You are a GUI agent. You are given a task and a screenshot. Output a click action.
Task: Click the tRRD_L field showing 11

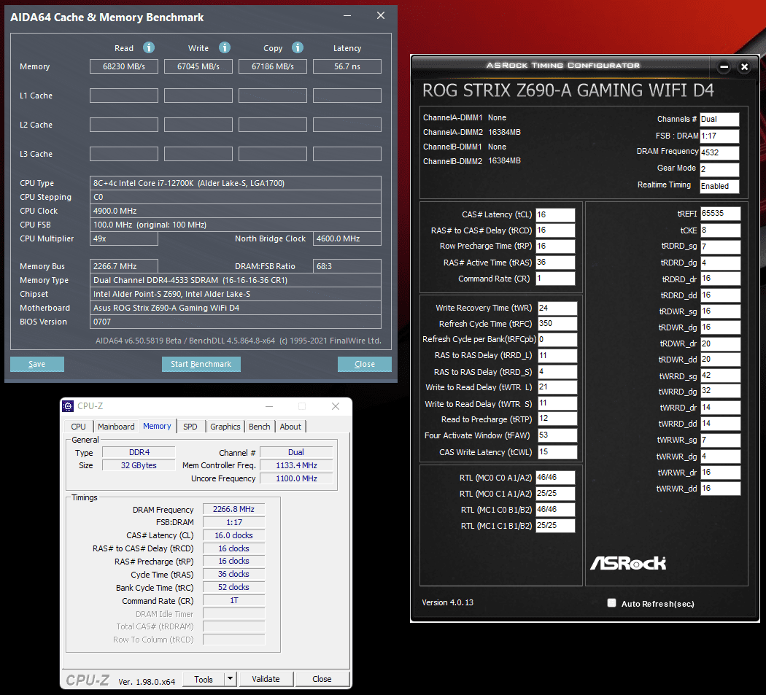tap(557, 356)
